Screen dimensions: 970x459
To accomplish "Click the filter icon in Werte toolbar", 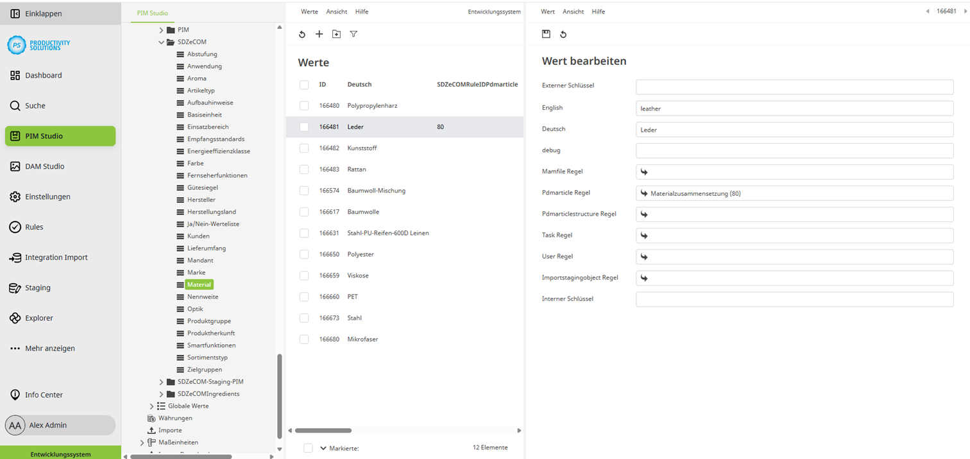I will (353, 34).
